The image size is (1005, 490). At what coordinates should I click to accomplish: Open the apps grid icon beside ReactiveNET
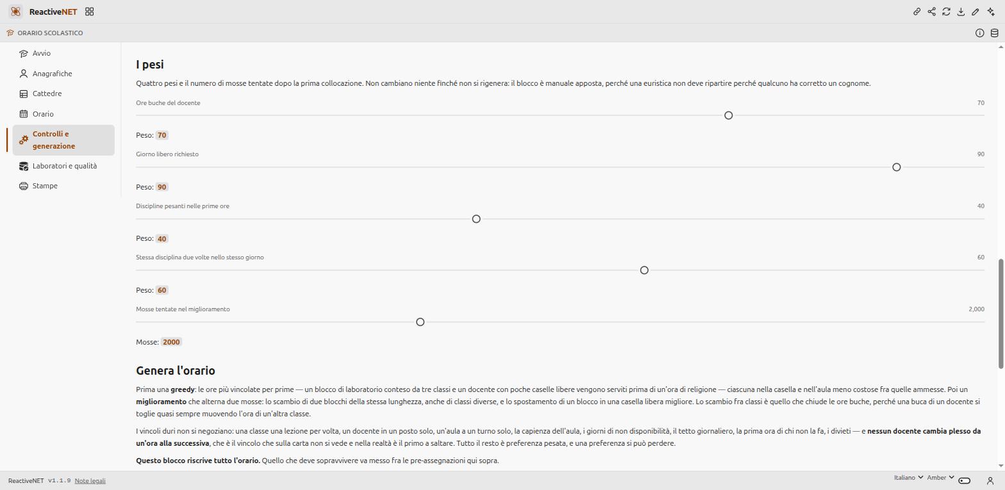click(x=90, y=12)
